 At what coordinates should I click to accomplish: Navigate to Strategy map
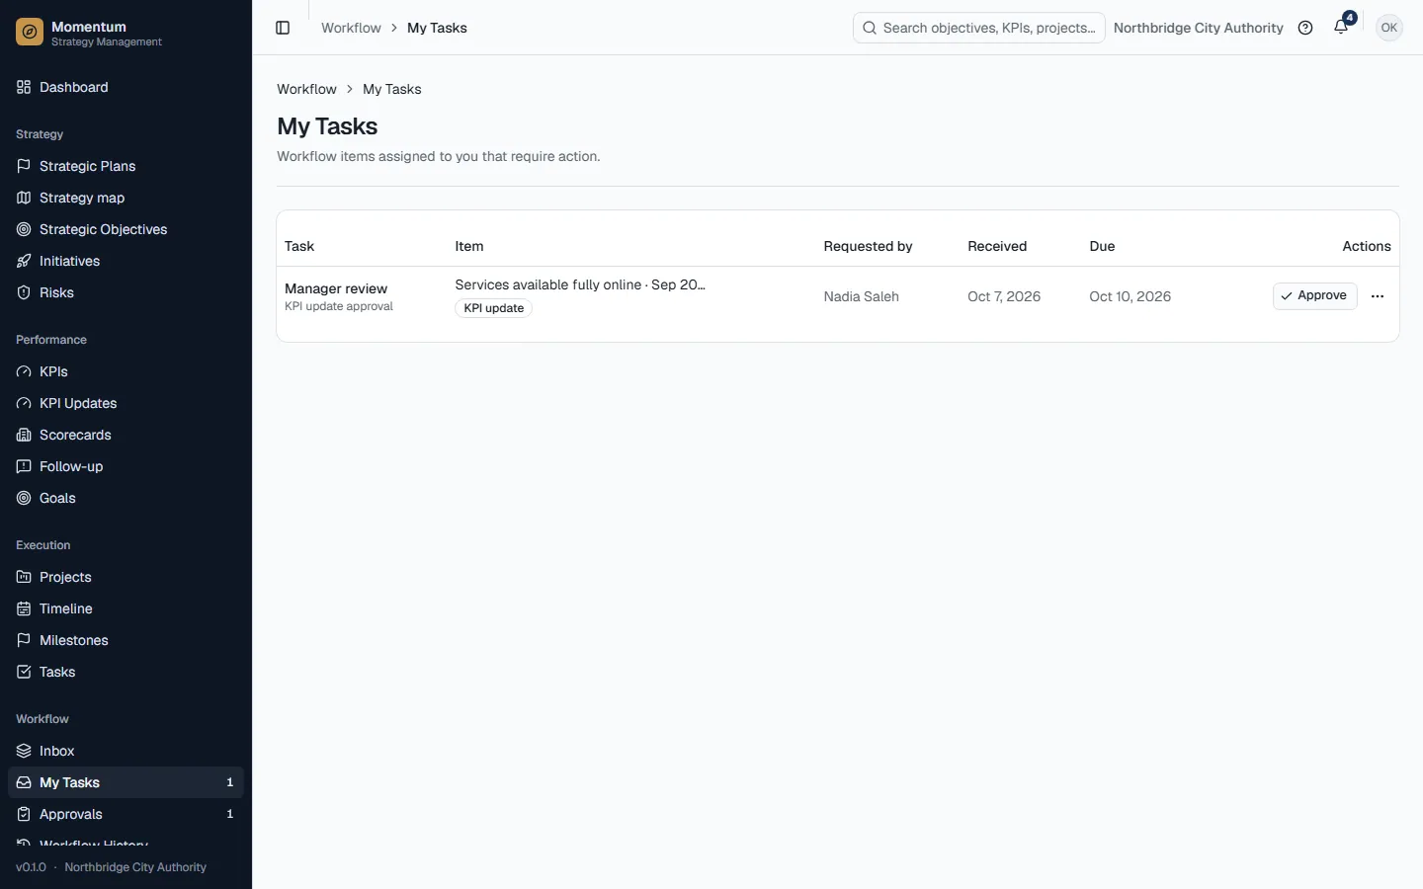click(126, 198)
